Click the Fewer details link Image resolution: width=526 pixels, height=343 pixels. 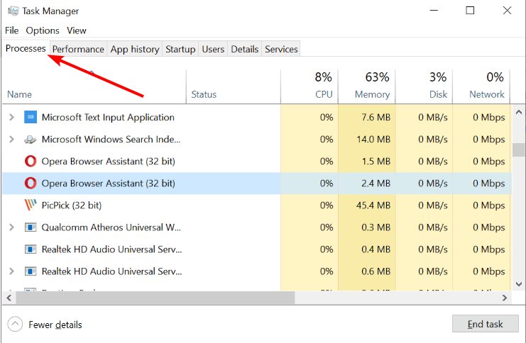pyautogui.click(x=55, y=325)
